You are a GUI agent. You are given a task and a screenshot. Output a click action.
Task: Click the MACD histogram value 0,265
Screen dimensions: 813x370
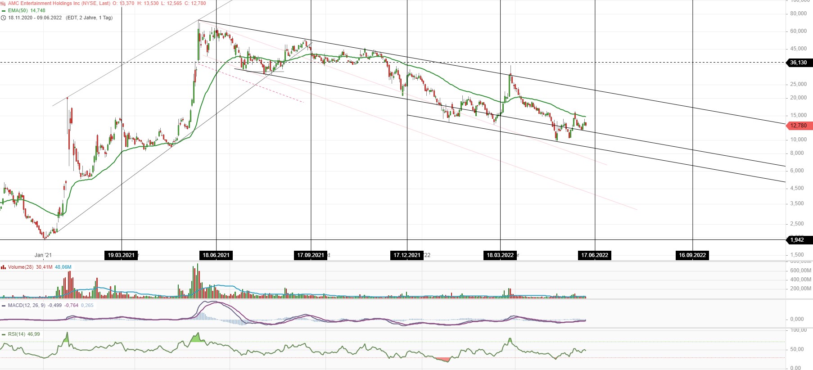[x=87, y=305]
